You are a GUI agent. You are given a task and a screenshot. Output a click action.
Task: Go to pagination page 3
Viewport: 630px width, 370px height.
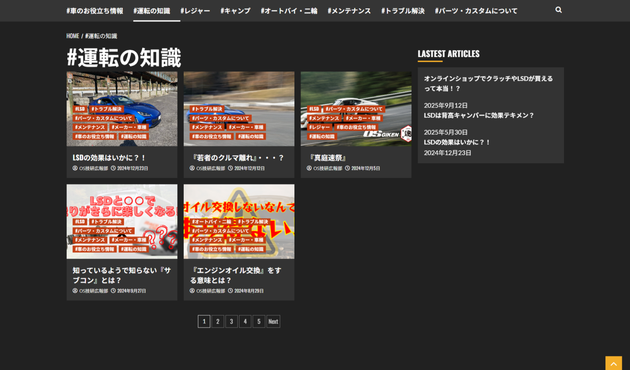pyautogui.click(x=231, y=321)
